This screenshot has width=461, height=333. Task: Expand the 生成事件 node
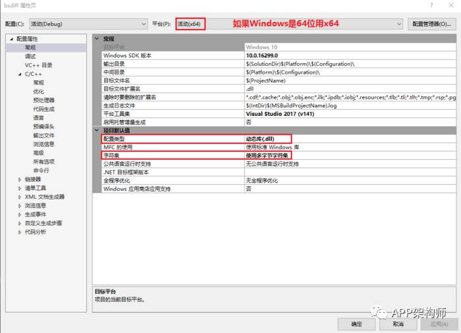click(20, 215)
